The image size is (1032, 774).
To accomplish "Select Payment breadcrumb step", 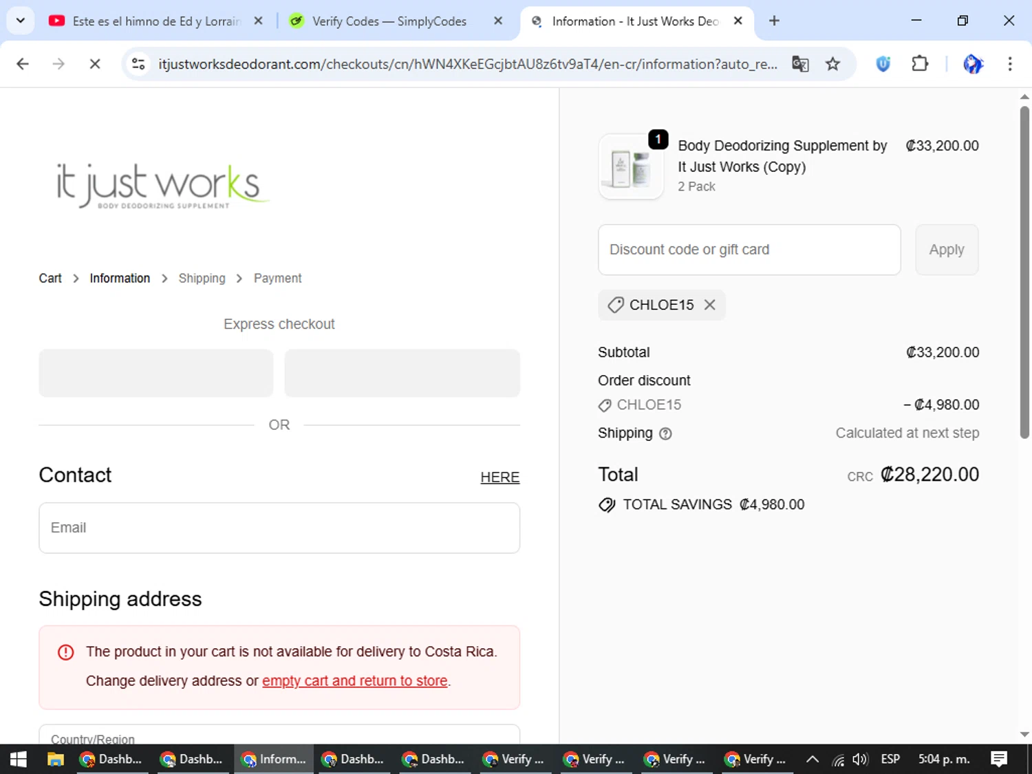I will click(x=277, y=278).
